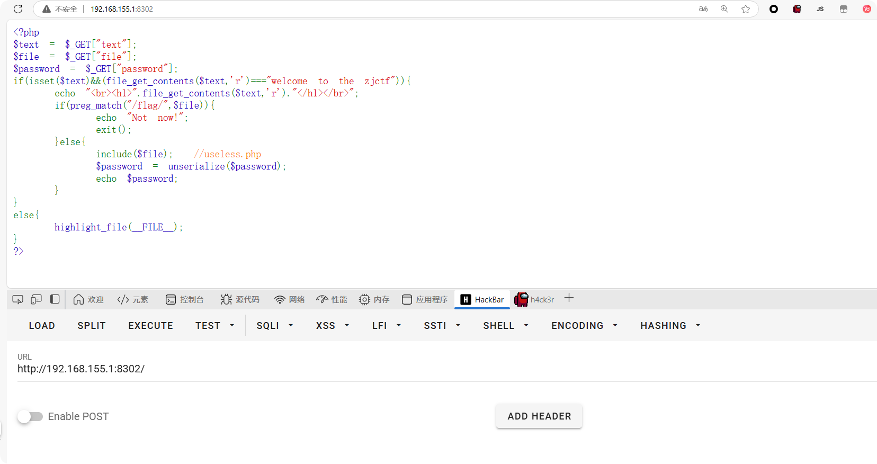Activate the inspect element picker tool
877x464 pixels.
(x=18, y=300)
